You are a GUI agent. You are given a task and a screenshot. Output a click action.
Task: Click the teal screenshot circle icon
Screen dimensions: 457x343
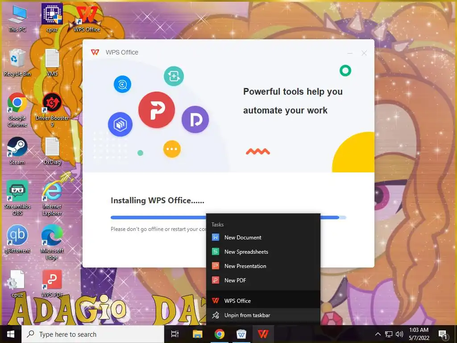[x=174, y=76]
